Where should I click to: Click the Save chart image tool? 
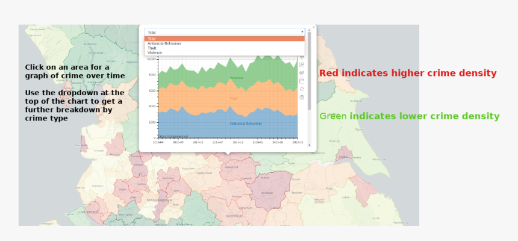click(x=302, y=81)
